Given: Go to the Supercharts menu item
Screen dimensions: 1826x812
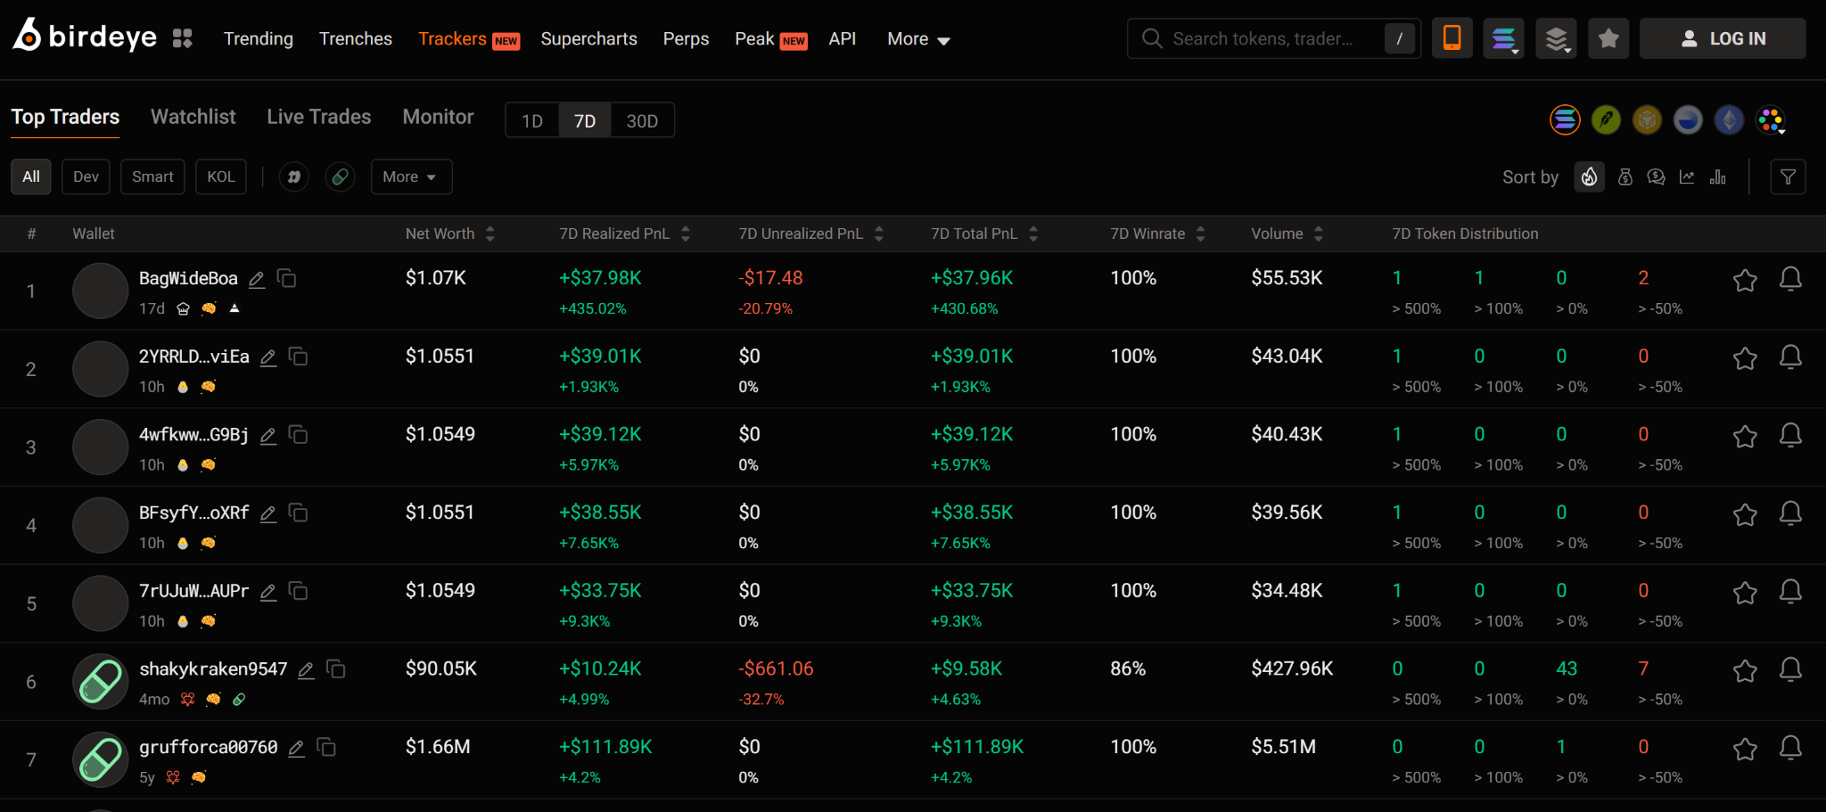Looking at the screenshot, I should tap(588, 38).
